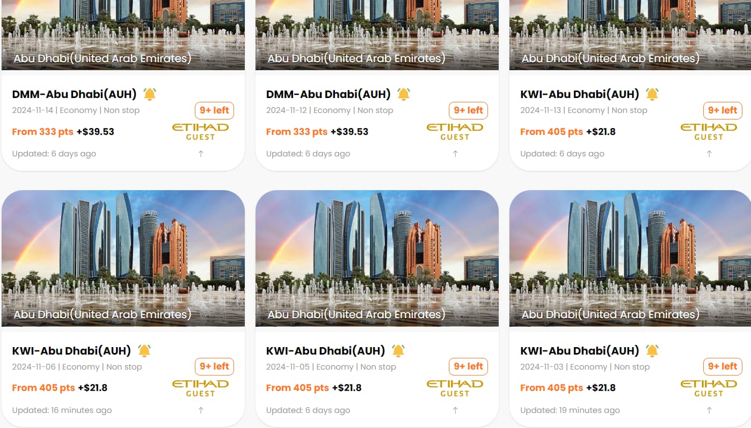
Task: Click the alert bell on the 2024-11-12 DMM flight
Action: pos(404,94)
